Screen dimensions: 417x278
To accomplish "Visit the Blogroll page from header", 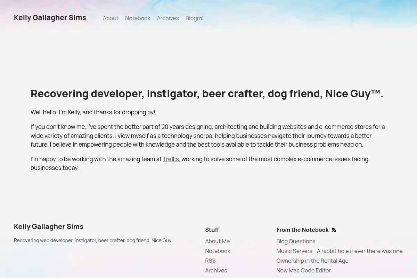I will pyautogui.click(x=195, y=18).
